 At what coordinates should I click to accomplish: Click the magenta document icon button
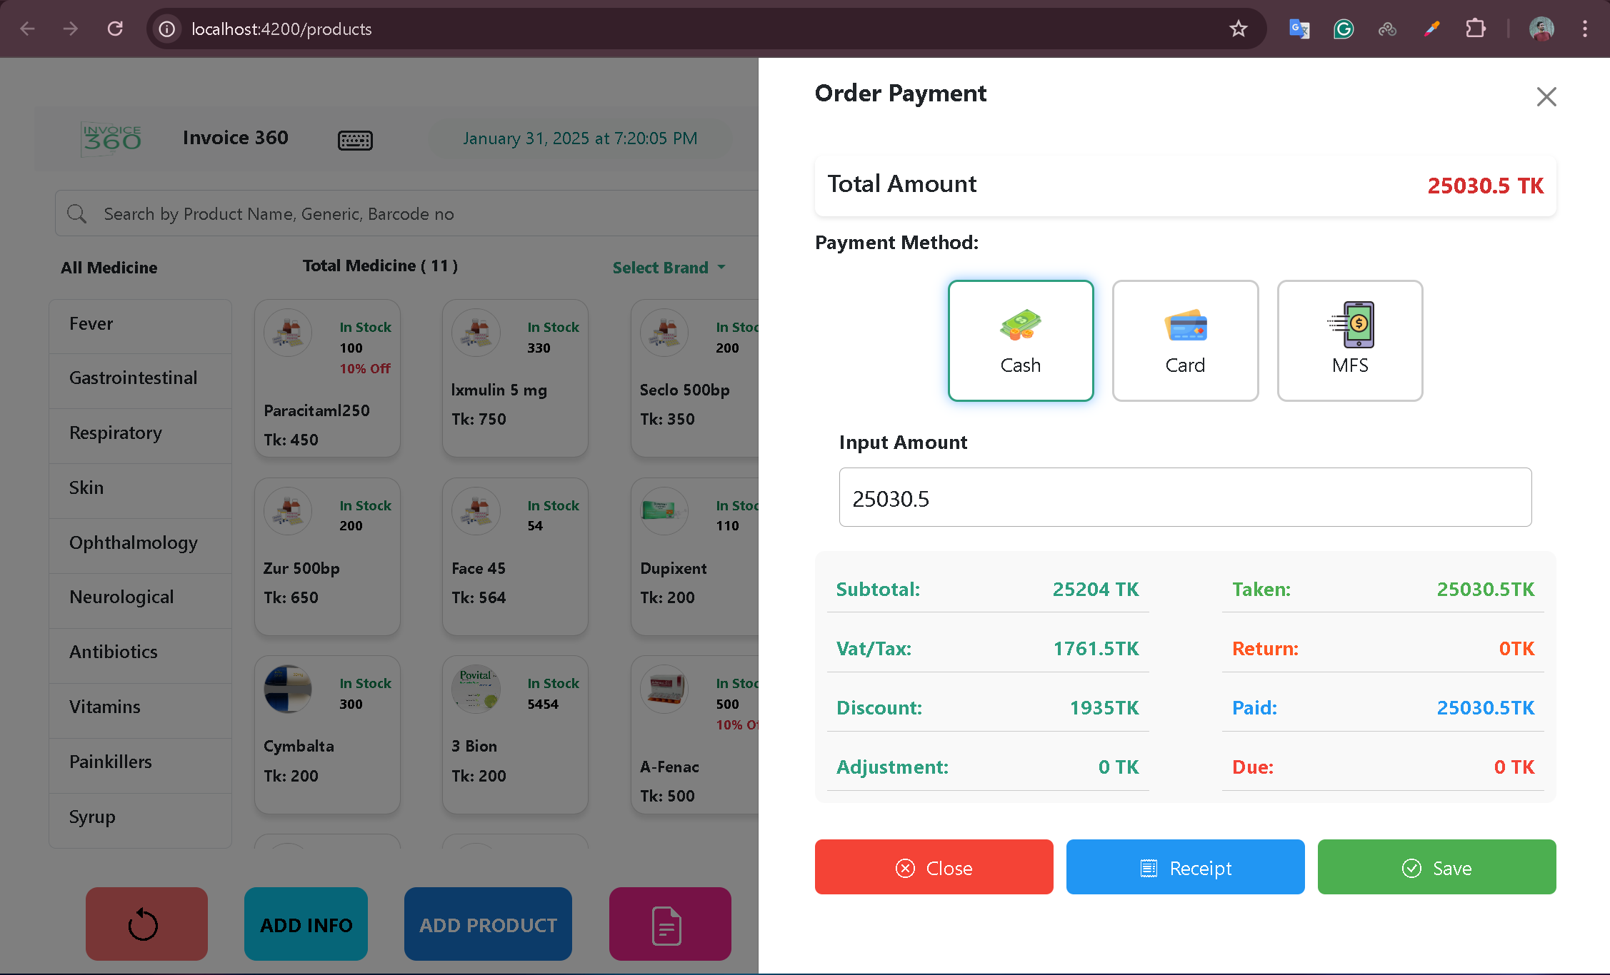point(670,924)
